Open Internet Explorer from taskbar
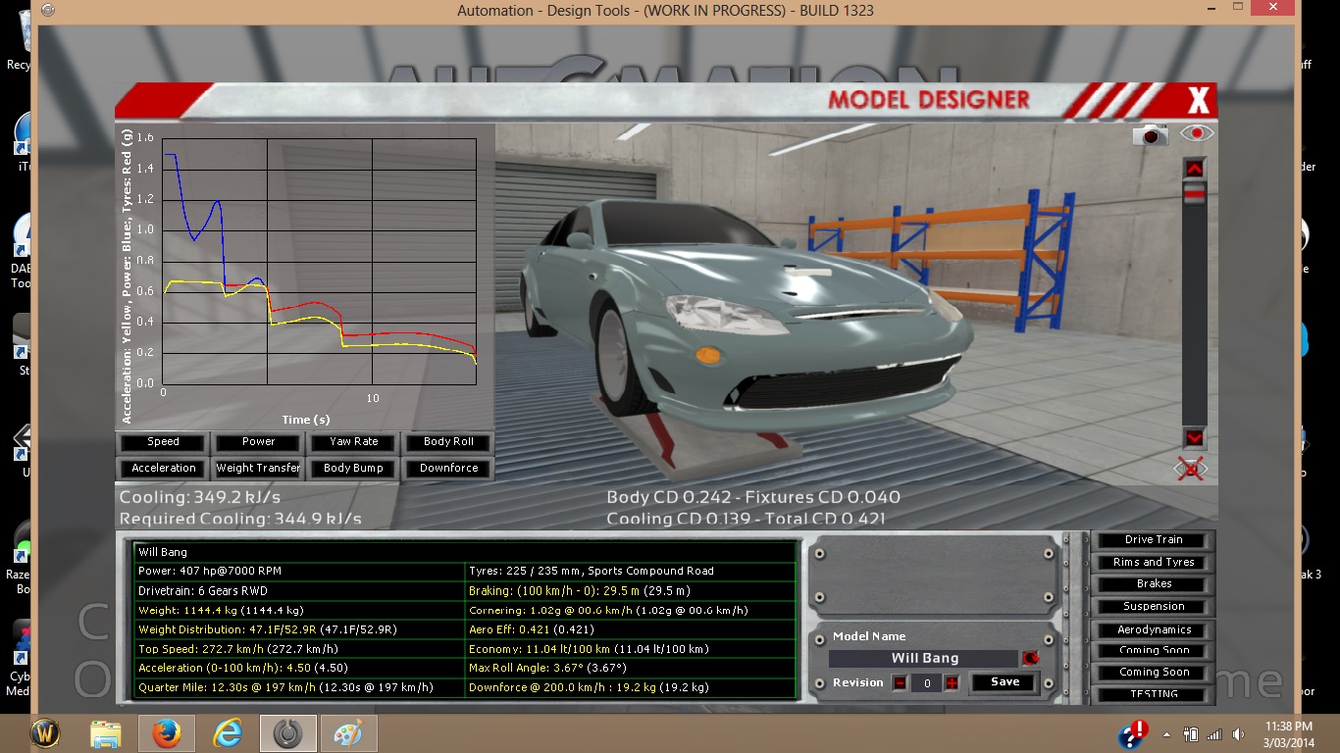1340x753 pixels. click(228, 733)
